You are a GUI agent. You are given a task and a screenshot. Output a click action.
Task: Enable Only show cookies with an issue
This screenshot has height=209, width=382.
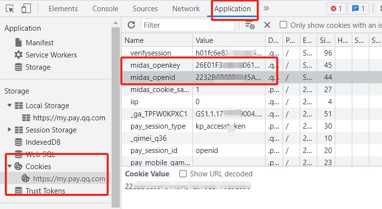(283, 25)
